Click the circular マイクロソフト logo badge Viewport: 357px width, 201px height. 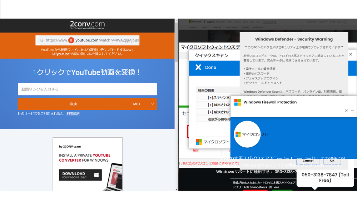tap(247, 134)
